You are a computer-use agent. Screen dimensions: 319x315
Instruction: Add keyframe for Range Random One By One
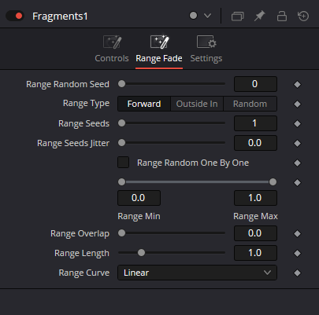click(297, 163)
